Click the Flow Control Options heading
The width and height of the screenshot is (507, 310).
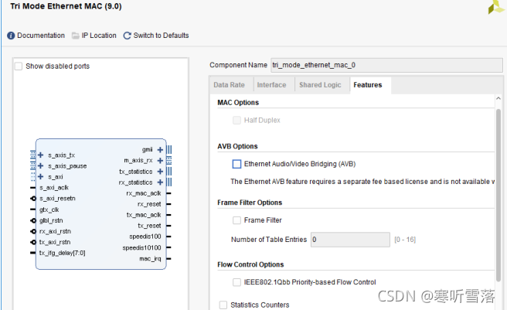click(x=250, y=264)
